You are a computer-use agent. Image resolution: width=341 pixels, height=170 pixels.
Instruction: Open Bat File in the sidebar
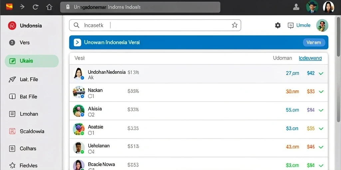click(29, 97)
